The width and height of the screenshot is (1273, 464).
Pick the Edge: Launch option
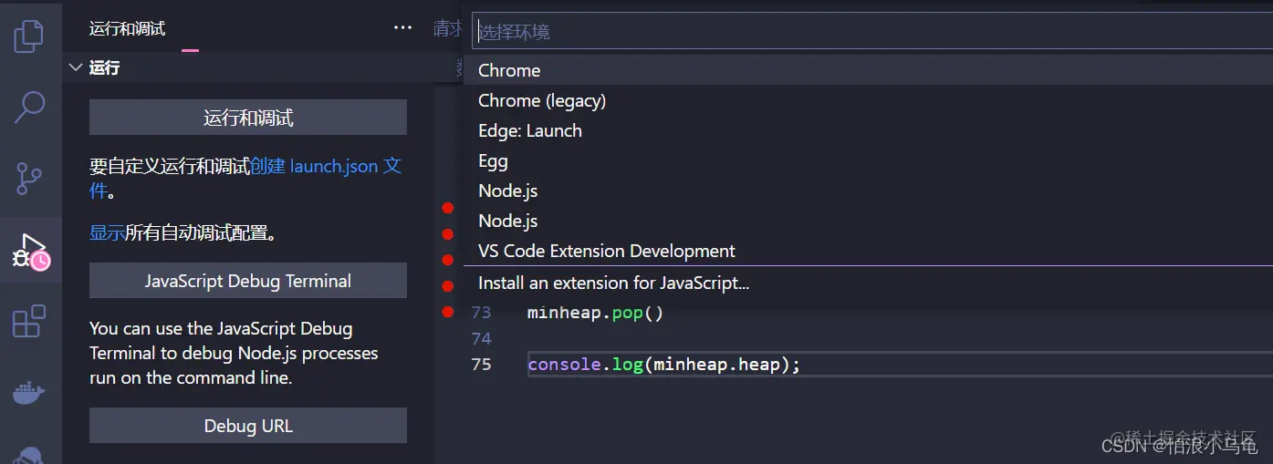530,130
